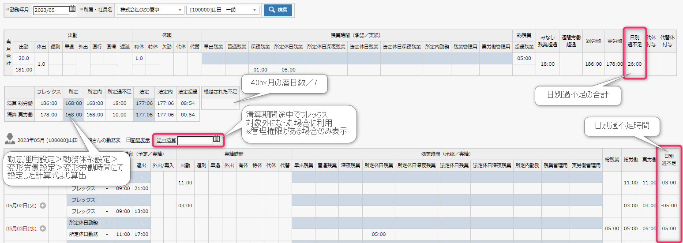Click the plus icon next to 05月03日(水)

pos(43,228)
